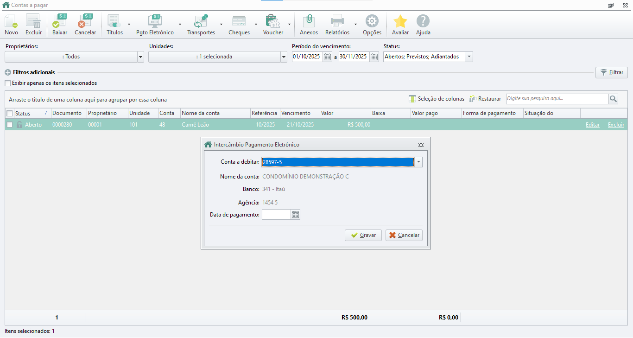Click the Excluir trash icon in toolbar
The width and height of the screenshot is (633, 338).
coord(33,21)
